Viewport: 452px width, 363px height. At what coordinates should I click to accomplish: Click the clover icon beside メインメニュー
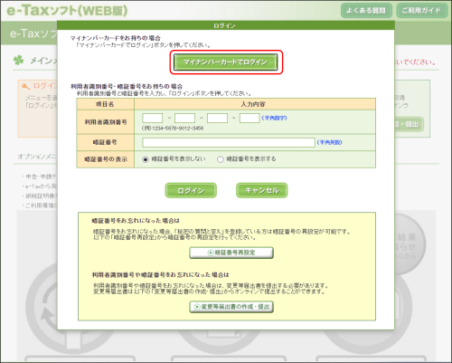19,61
